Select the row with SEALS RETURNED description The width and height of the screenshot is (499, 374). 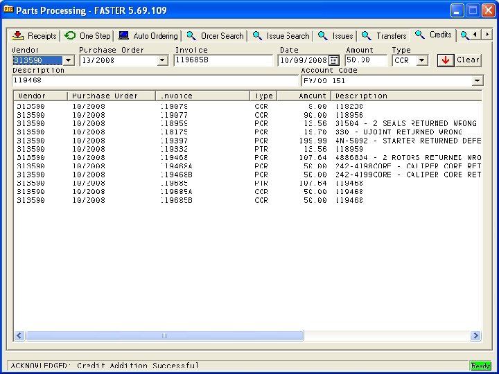[247, 123]
